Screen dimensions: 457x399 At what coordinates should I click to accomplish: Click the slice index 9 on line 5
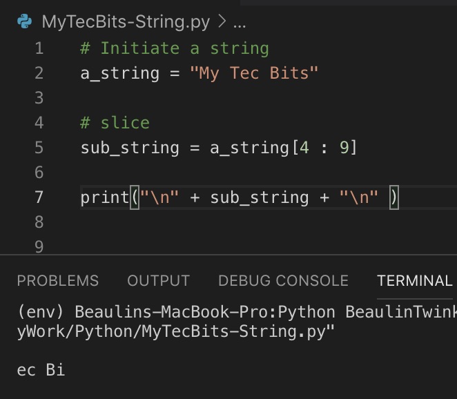[x=344, y=148]
